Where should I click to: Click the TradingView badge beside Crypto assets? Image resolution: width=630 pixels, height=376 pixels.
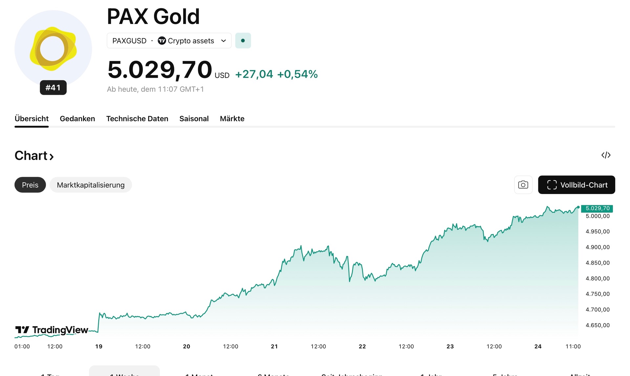(162, 41)
